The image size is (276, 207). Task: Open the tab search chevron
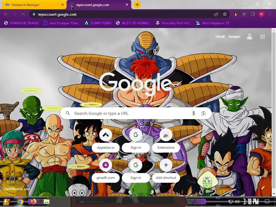[x=233, y=4]
